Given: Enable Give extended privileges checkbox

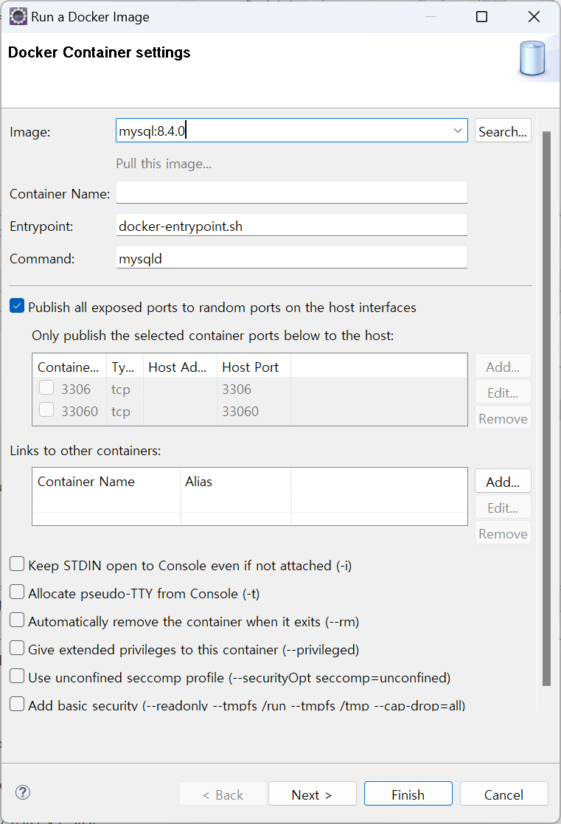Looking at the screenshot, I should pyautogui.click(x=17, y=649).
